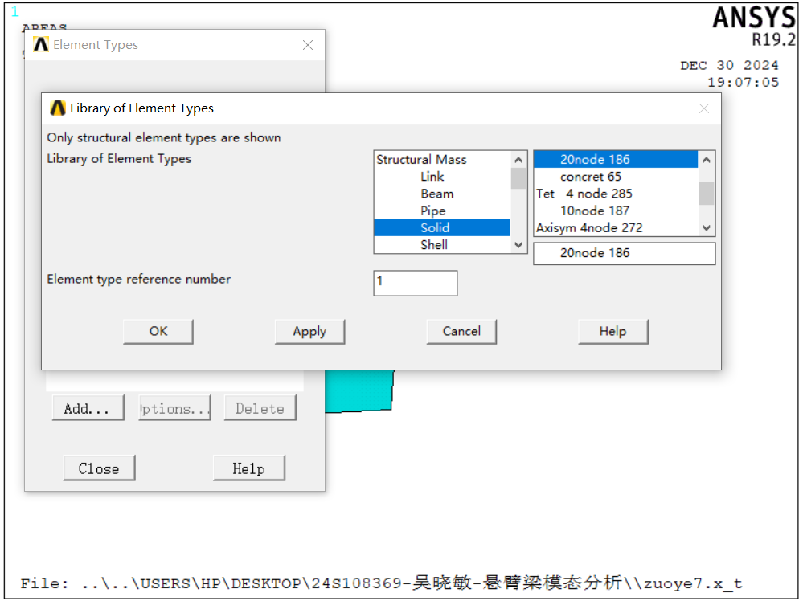Click down arrow of element list scrollbar
This screenshot has height=605, width=803.
707,227
